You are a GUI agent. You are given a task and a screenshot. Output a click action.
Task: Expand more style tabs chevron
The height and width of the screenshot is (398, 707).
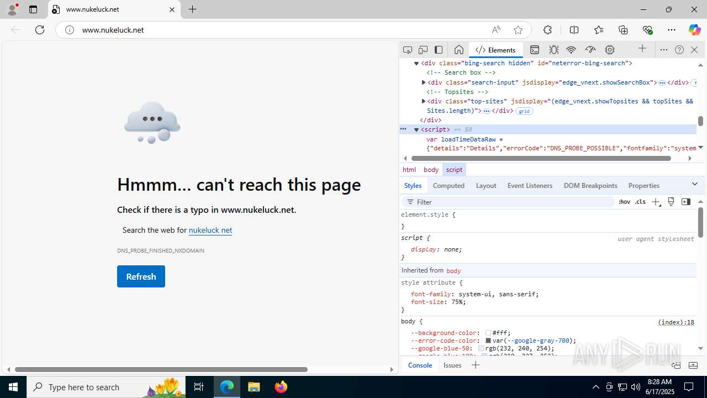click(695, 184)
